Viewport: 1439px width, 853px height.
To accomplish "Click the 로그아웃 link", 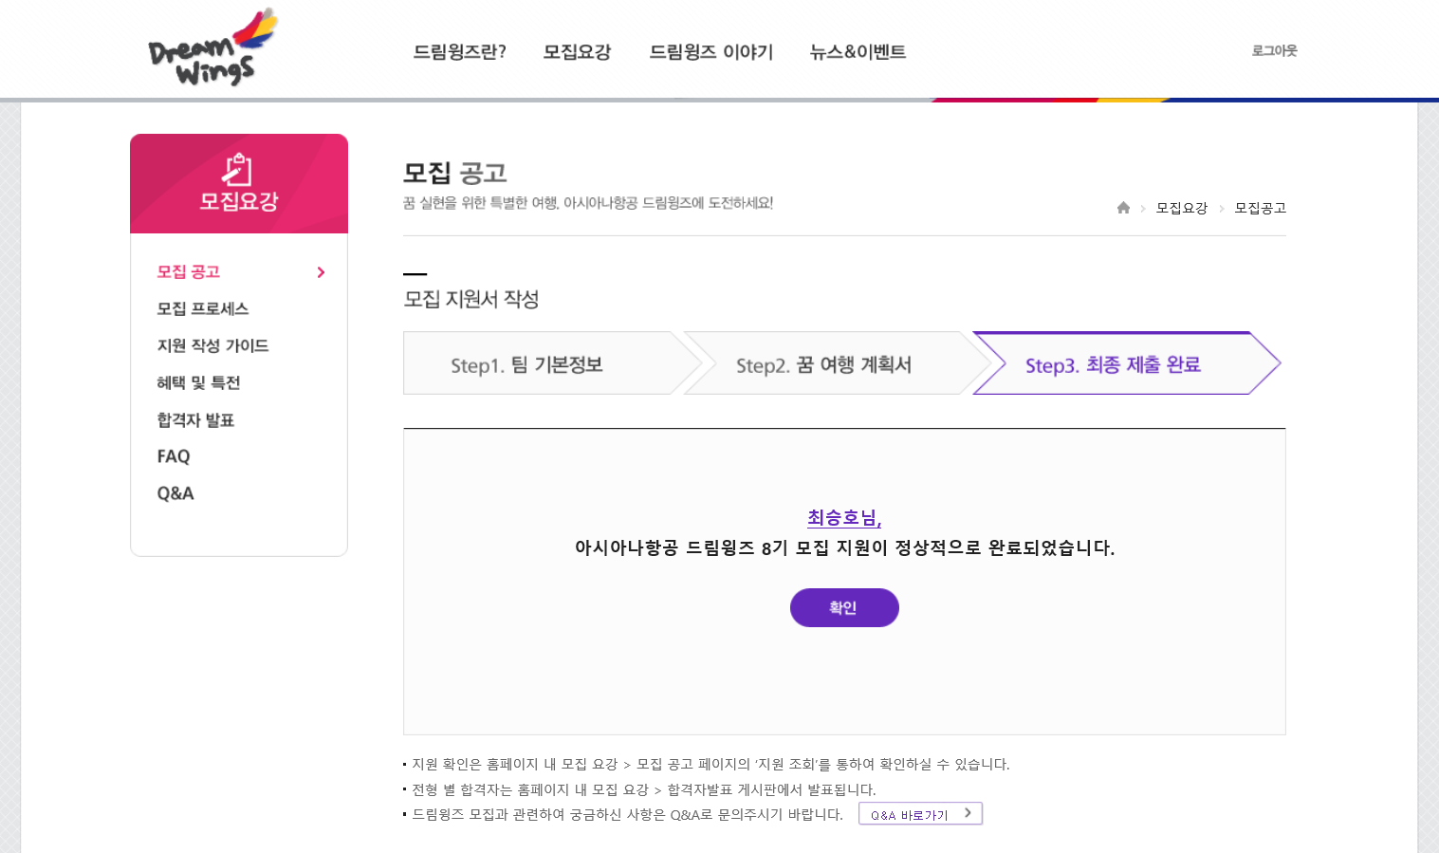I will 1274,51.
